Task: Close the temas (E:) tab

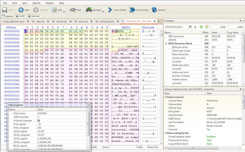Action: 91,22
